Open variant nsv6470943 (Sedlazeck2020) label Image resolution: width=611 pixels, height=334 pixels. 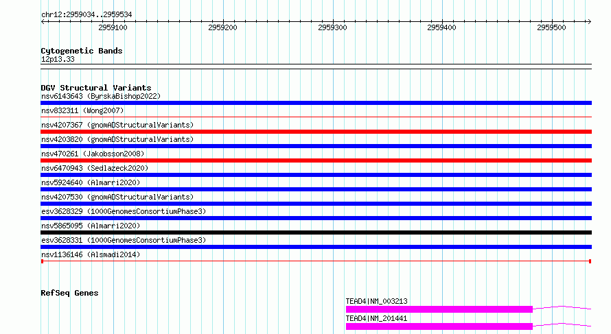[95, 168]
